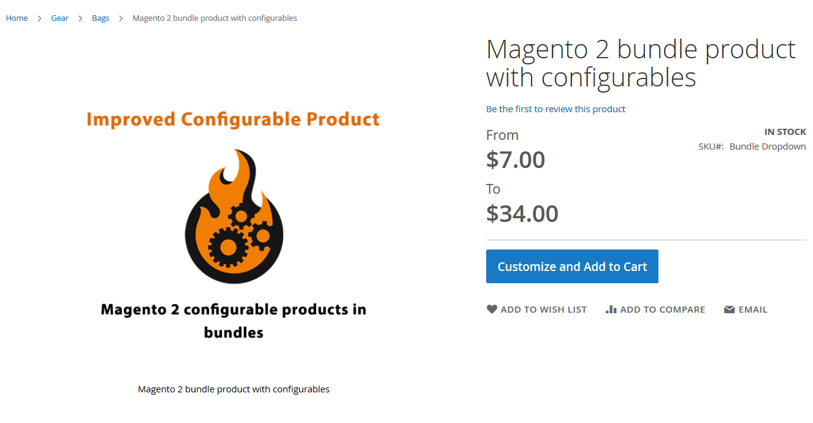Viewport: 813px width, 423px height.
Task: Click Customize and Add to Cart button
Action: (572, 266)
